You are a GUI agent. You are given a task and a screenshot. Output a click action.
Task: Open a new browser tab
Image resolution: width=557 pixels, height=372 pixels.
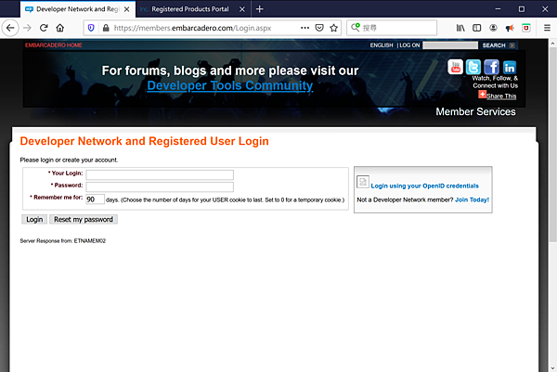pyautogui.click(x=260, y=9)
